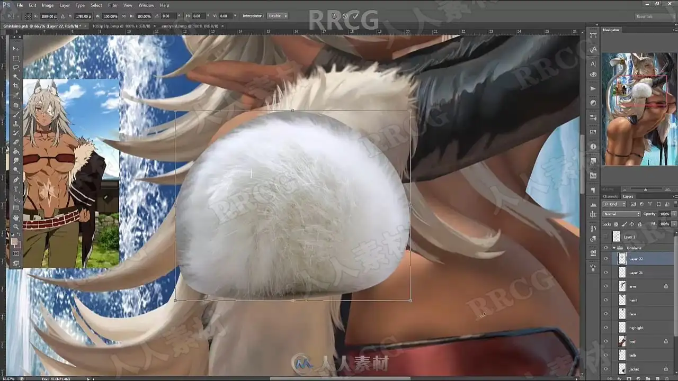
Task: Commit the transform with the checkmark
Action: [355, 16]
